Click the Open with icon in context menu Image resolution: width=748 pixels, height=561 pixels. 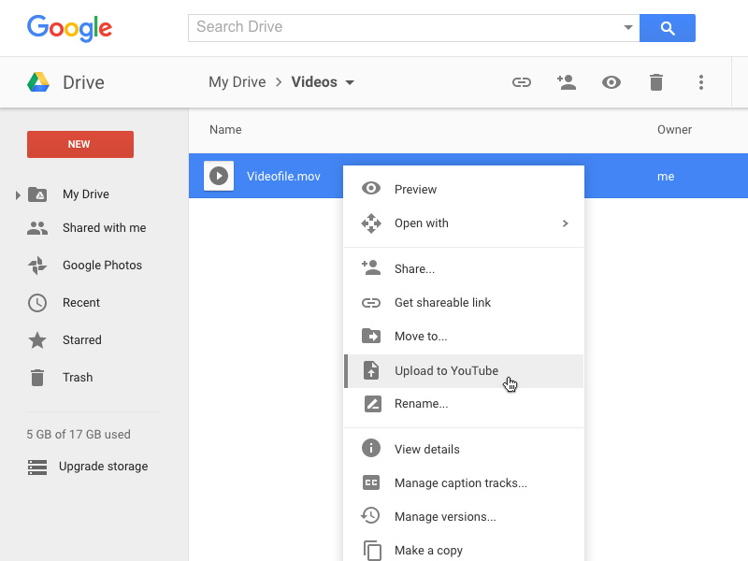point(371,223)
